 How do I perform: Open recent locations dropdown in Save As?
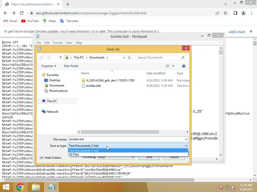55,57
